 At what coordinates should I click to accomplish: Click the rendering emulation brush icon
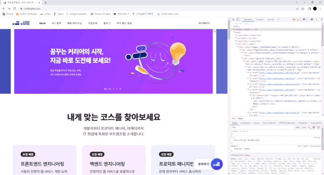pos(314,127)
